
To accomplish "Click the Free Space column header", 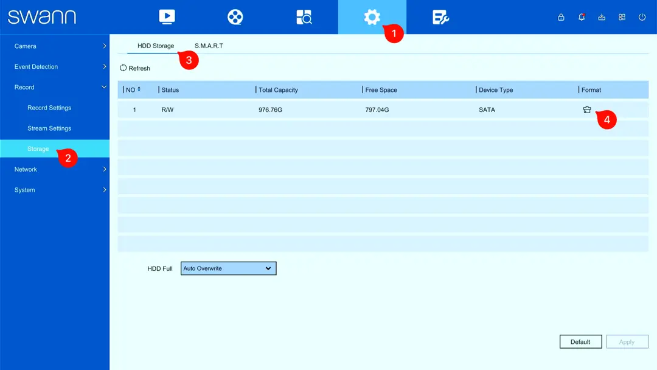I will tap(381, 89).
